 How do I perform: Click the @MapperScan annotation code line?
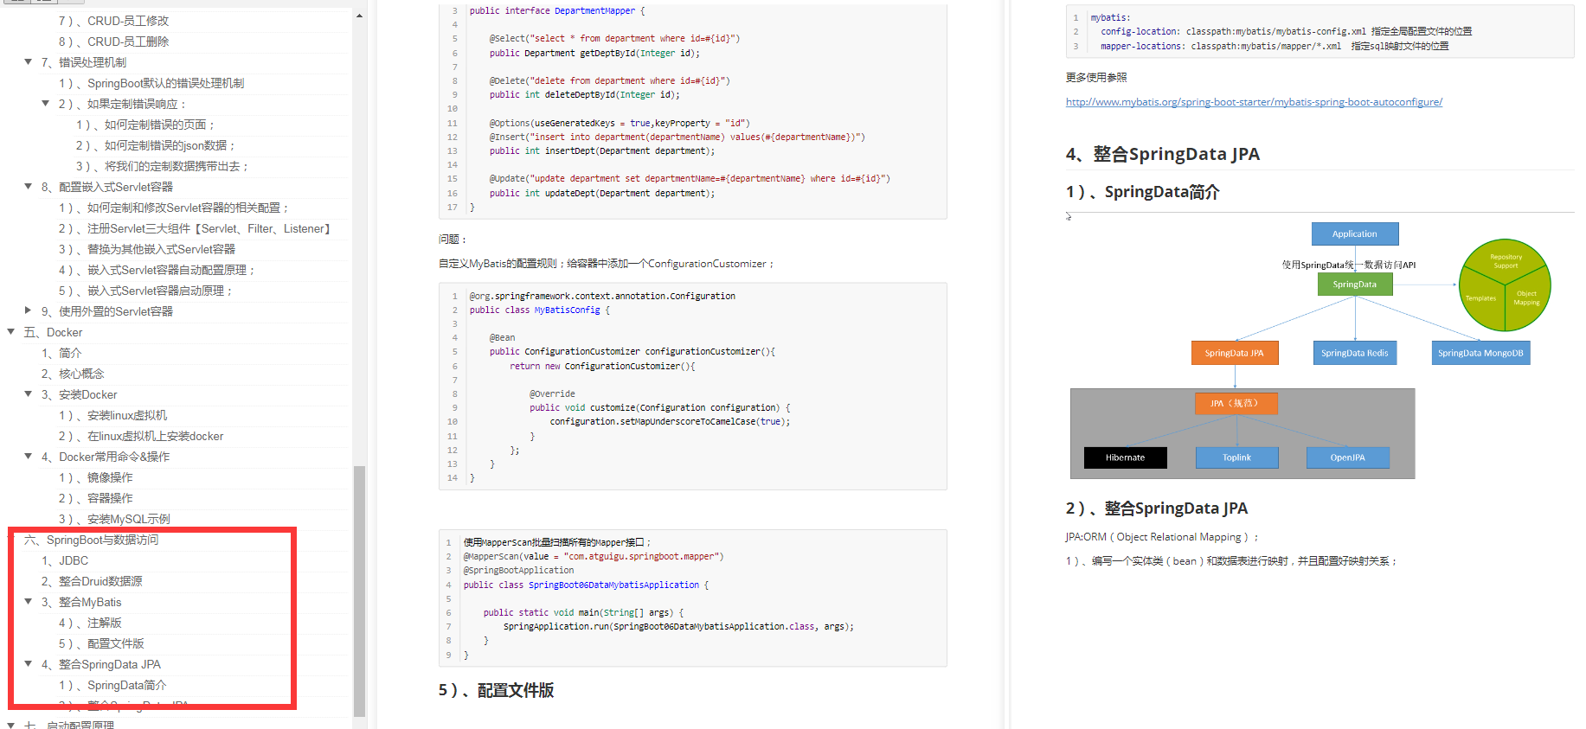(594, 557)
